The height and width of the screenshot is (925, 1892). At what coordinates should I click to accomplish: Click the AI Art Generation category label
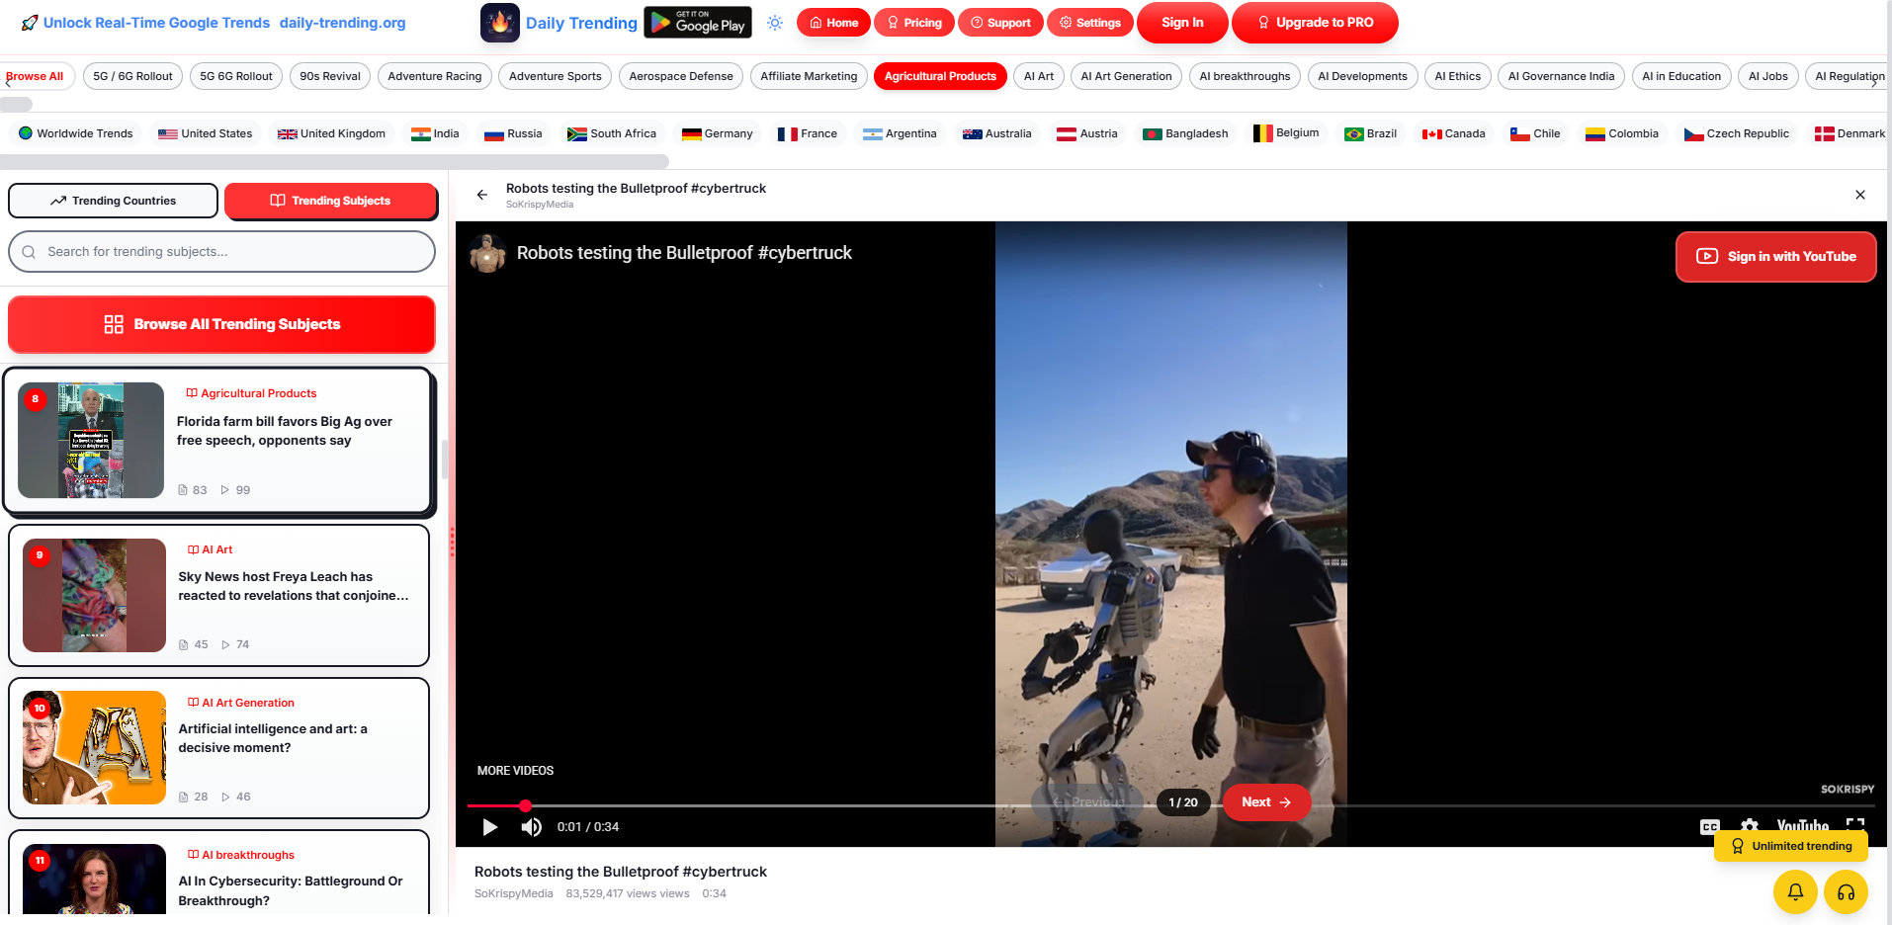(248, 703)
